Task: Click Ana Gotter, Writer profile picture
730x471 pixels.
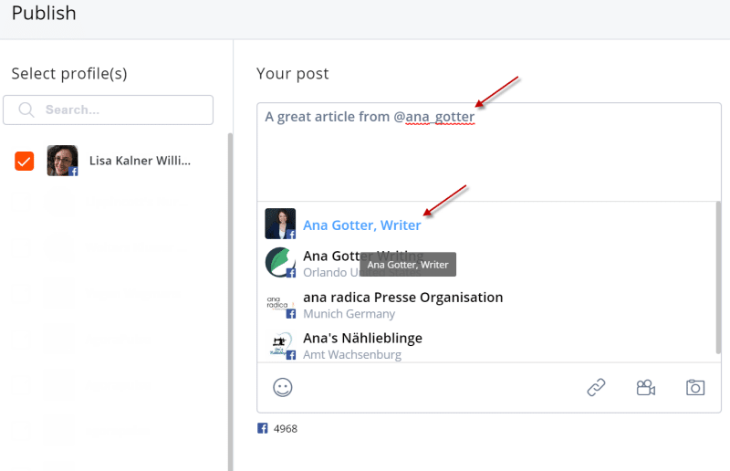Action: click(x=280, y=224)
